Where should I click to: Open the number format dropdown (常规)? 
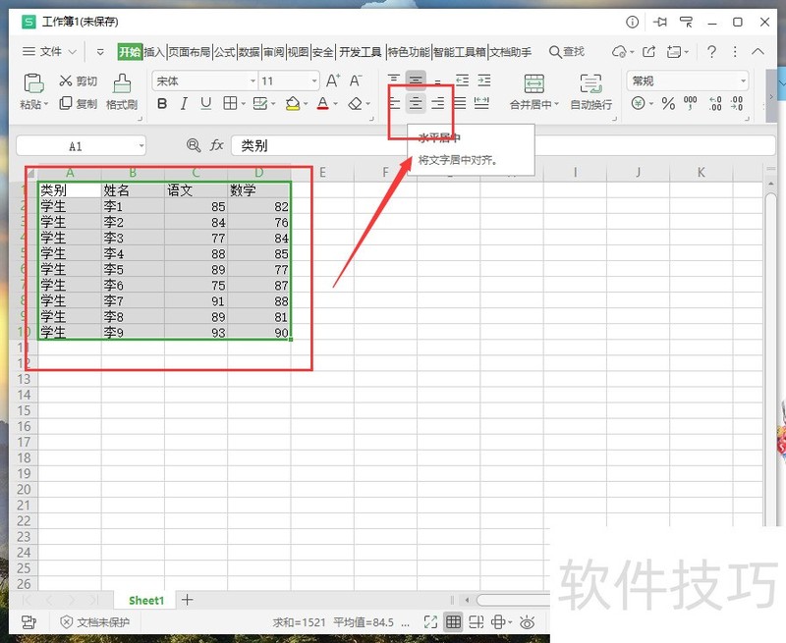pyautogui.click(x=743, y=80)
